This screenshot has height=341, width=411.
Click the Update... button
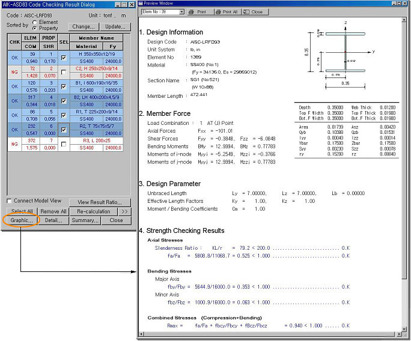coord(115,26)
